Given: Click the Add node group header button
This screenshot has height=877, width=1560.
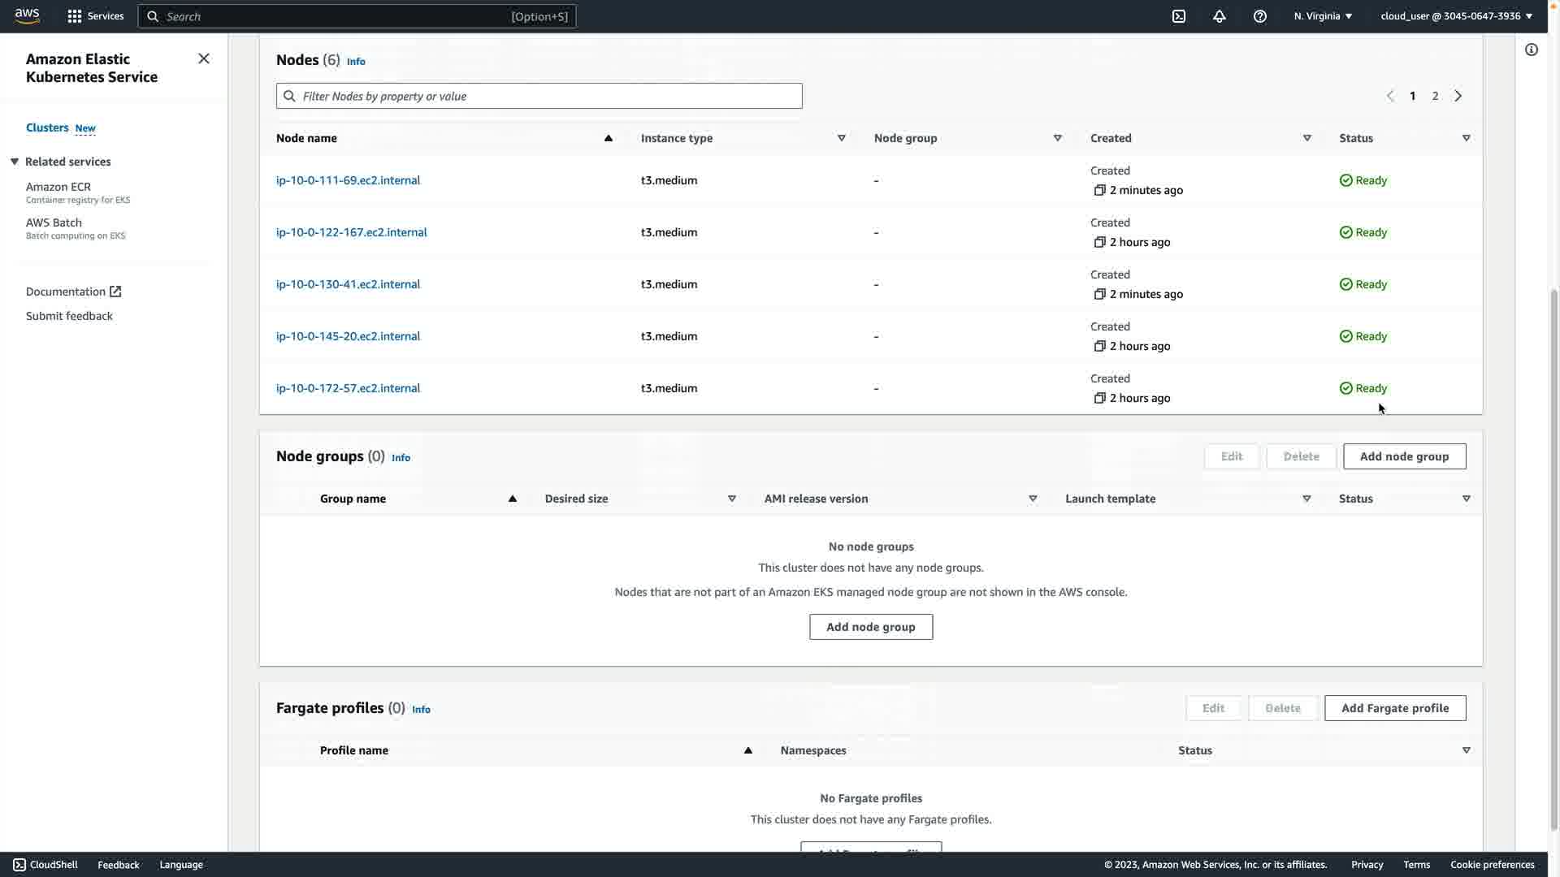Looking at the screenshot, I should point(1404,456).
